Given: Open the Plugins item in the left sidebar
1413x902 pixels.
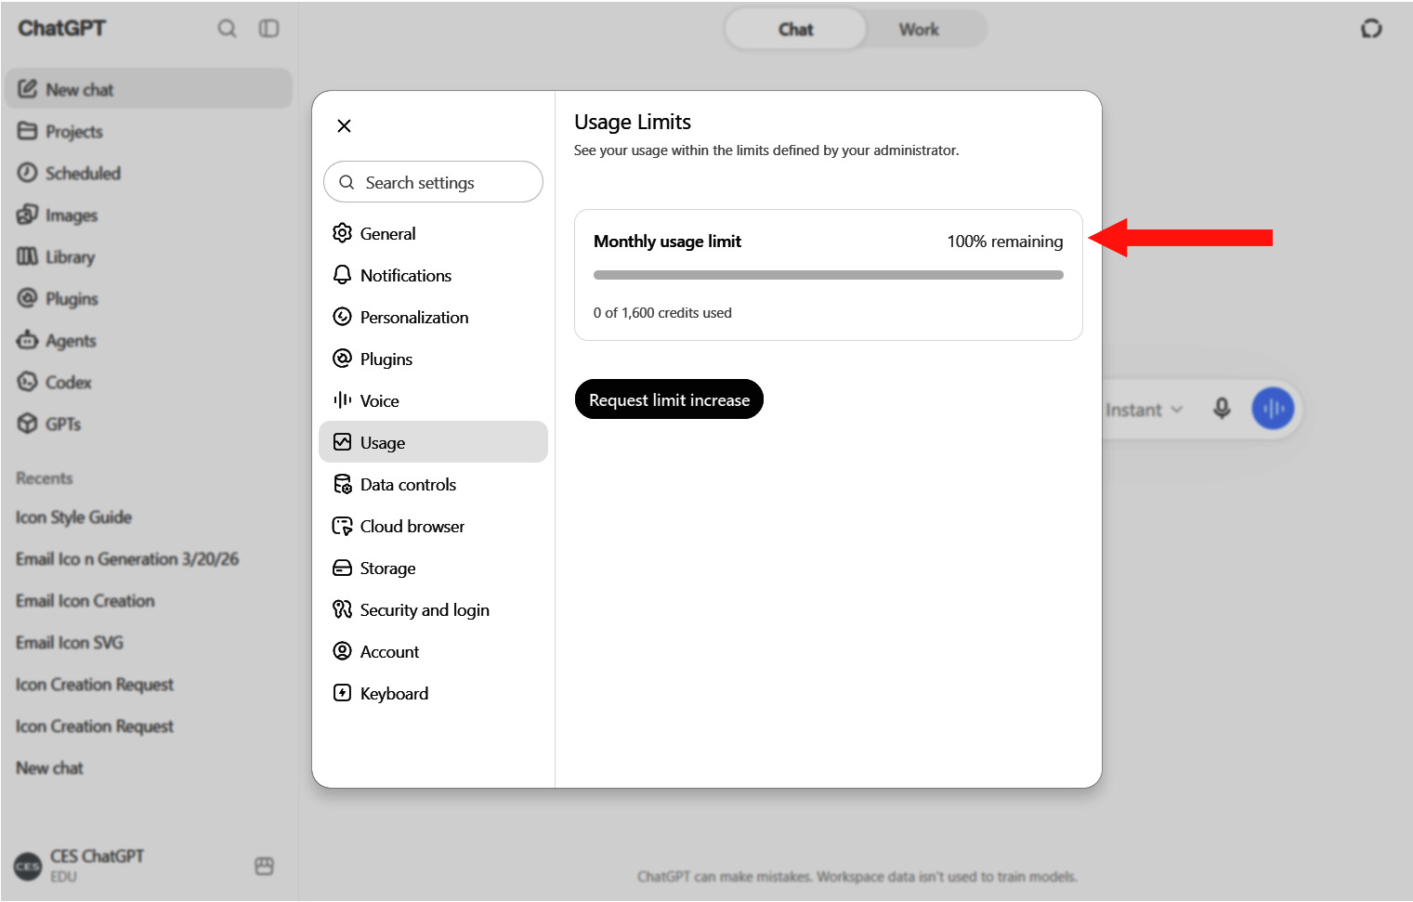Looking at the screenshot, I should (x=149, y=298).
